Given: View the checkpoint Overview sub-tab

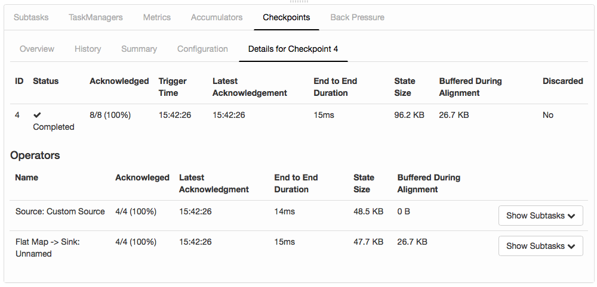Looking at the screenshot, I should pos(37,49).
